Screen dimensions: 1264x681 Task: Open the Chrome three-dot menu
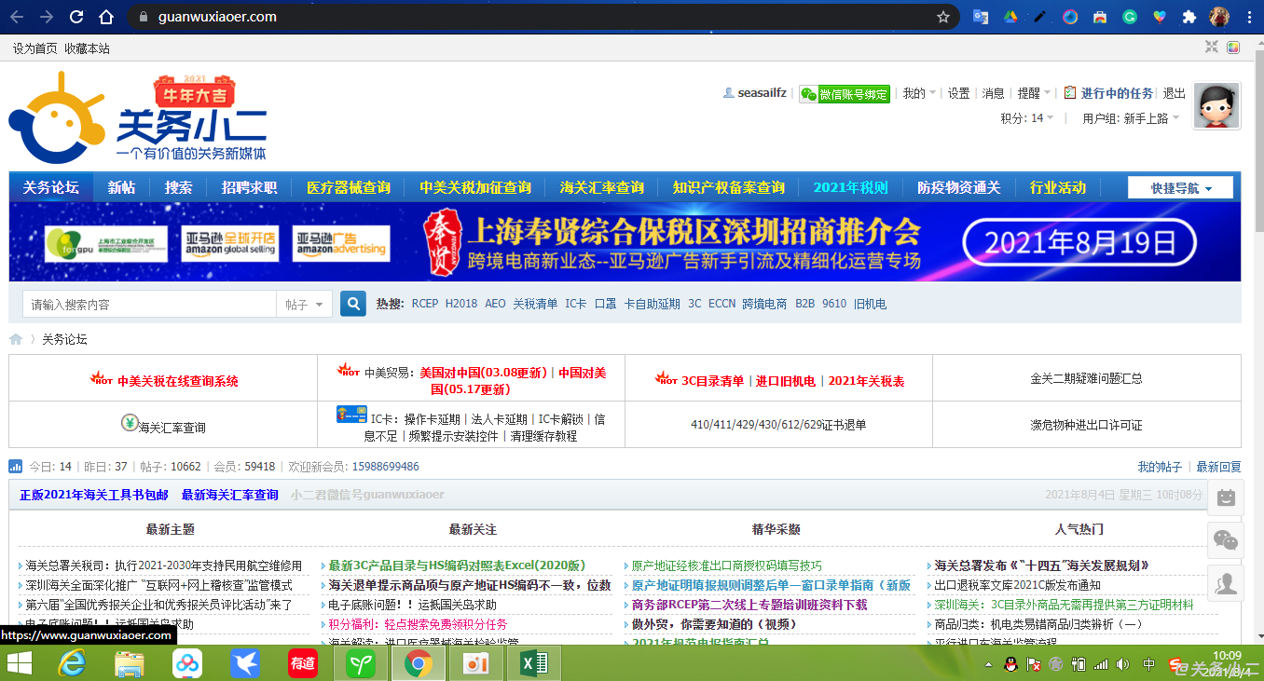pos(1249,17)
